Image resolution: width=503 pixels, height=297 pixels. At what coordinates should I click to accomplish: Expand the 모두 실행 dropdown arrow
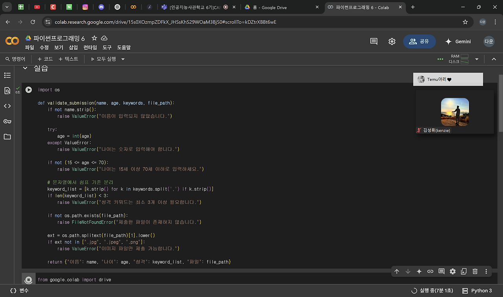(123, 59)
